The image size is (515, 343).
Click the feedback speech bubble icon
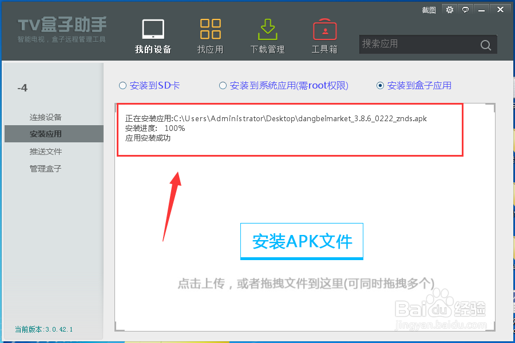(x=465, y=10)
